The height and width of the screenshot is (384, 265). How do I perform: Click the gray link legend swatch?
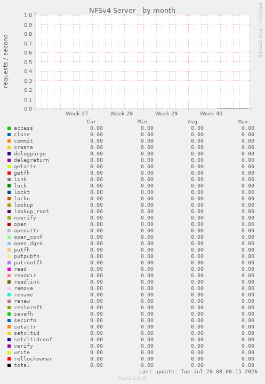[9, 179]
